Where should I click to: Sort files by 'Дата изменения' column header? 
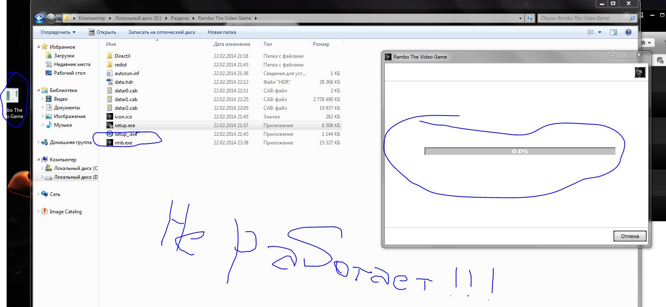[x=232, y=44]
